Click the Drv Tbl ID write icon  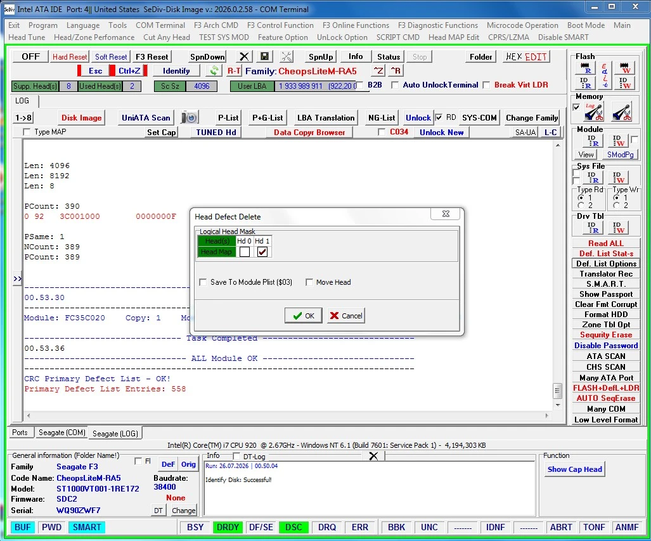(x=618, y=227)
